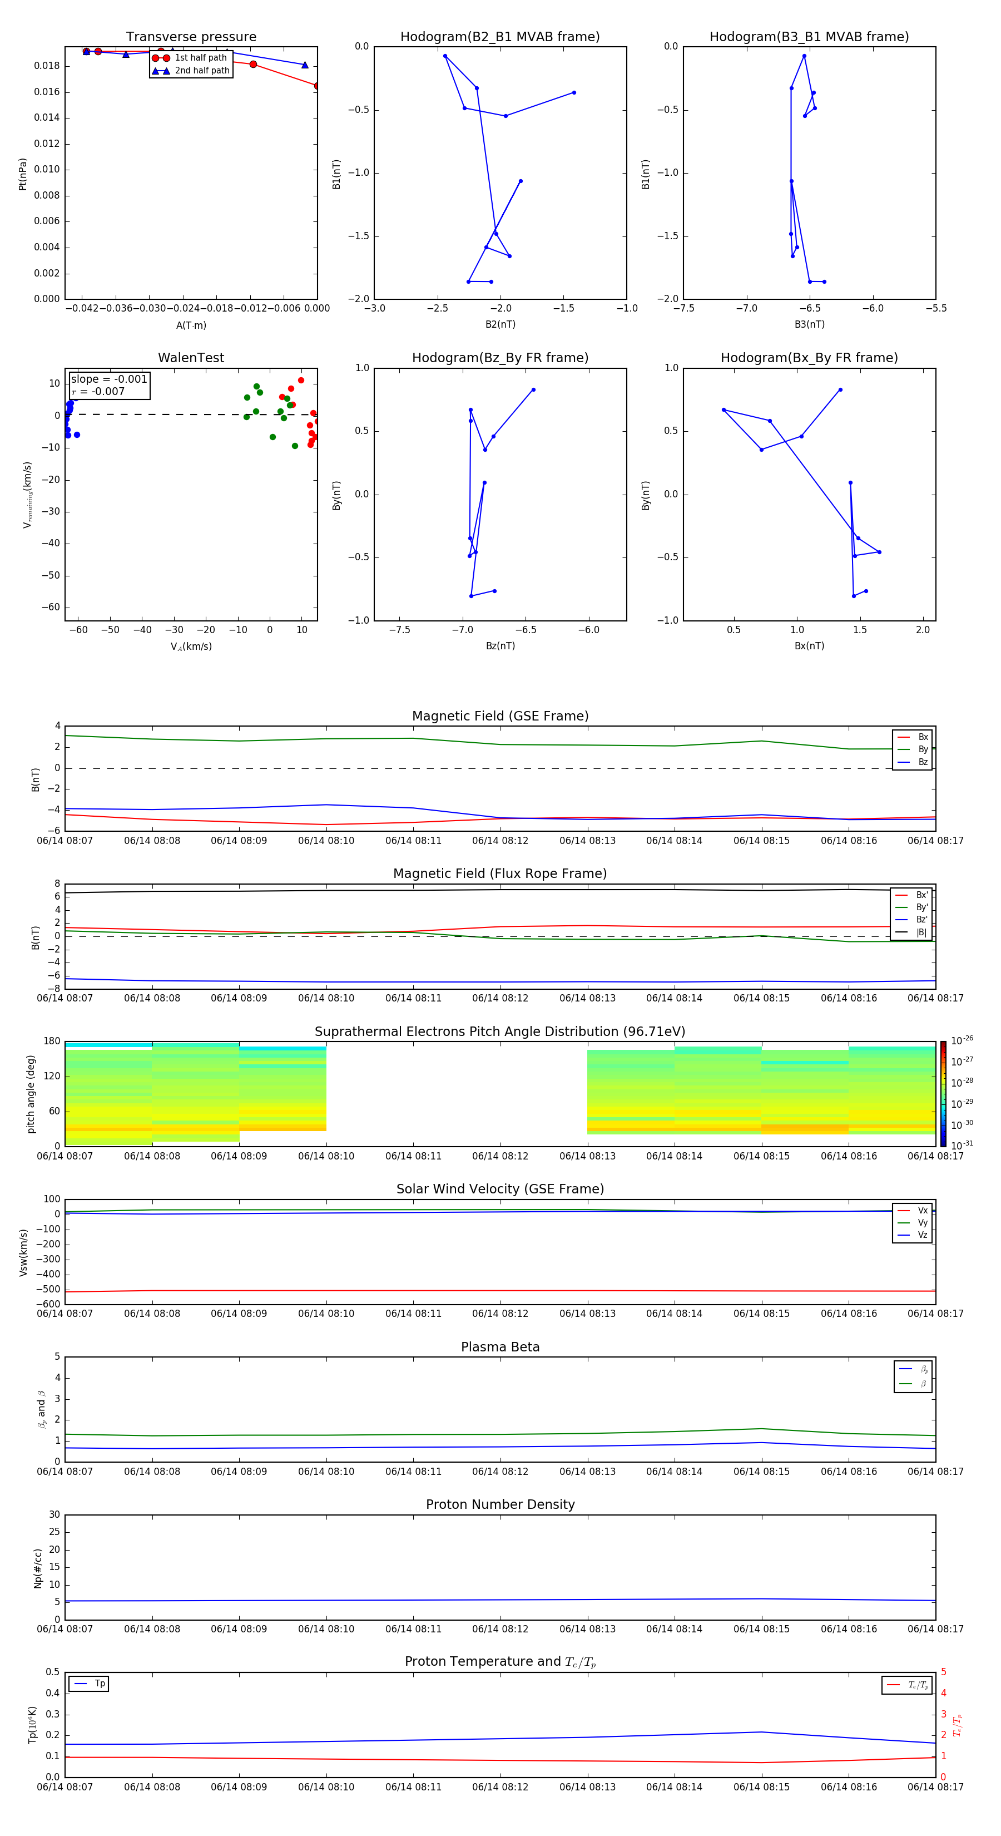Viewport: 1001px width, 1836px height.
Task: Click the "2nd half path" legend entry
Action: point(190,71)
